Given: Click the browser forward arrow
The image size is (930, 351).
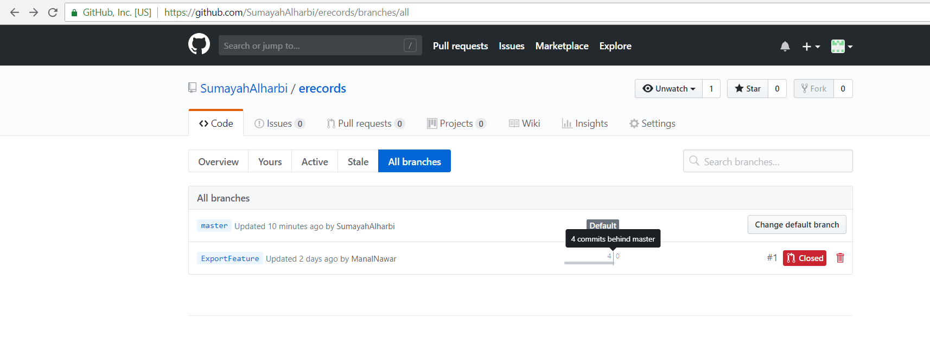Looking at the screenshot, I should (x=34, y=12).
